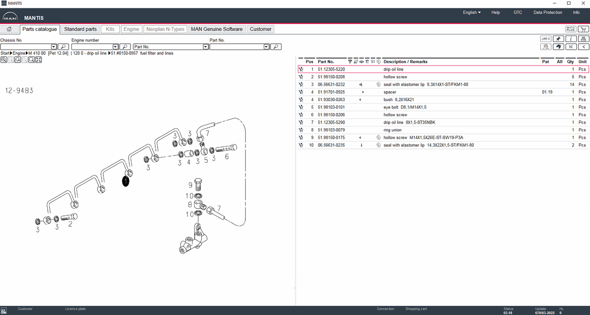The height and width of the screenshot is (315, 590).
Task: Open the Engine tab
Action: click(131, 29)
